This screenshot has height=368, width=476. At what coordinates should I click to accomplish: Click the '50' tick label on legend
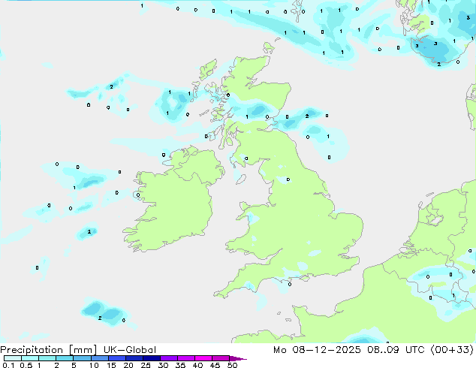[233, 366]
